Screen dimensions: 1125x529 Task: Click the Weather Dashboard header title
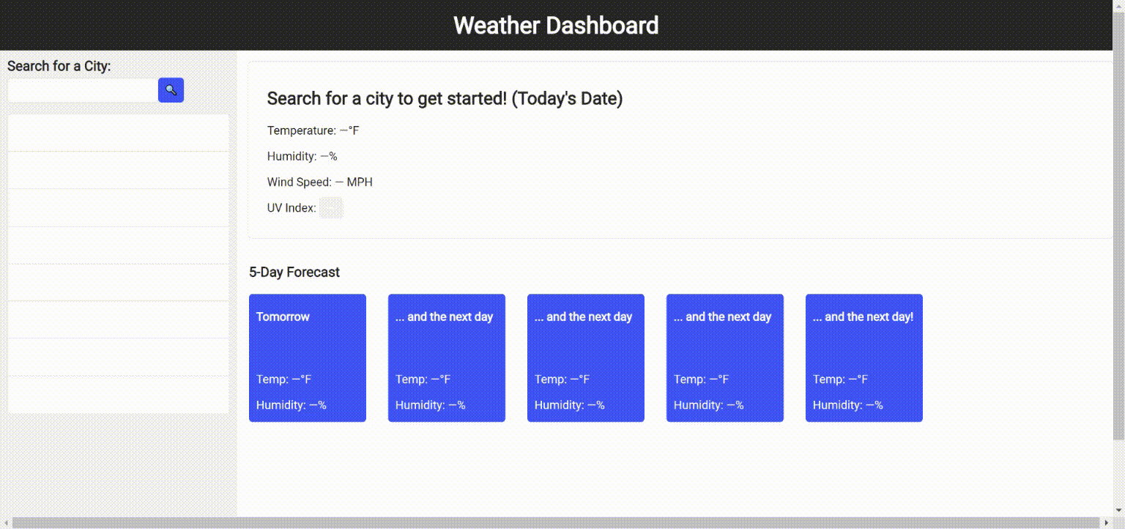(556, 25)
